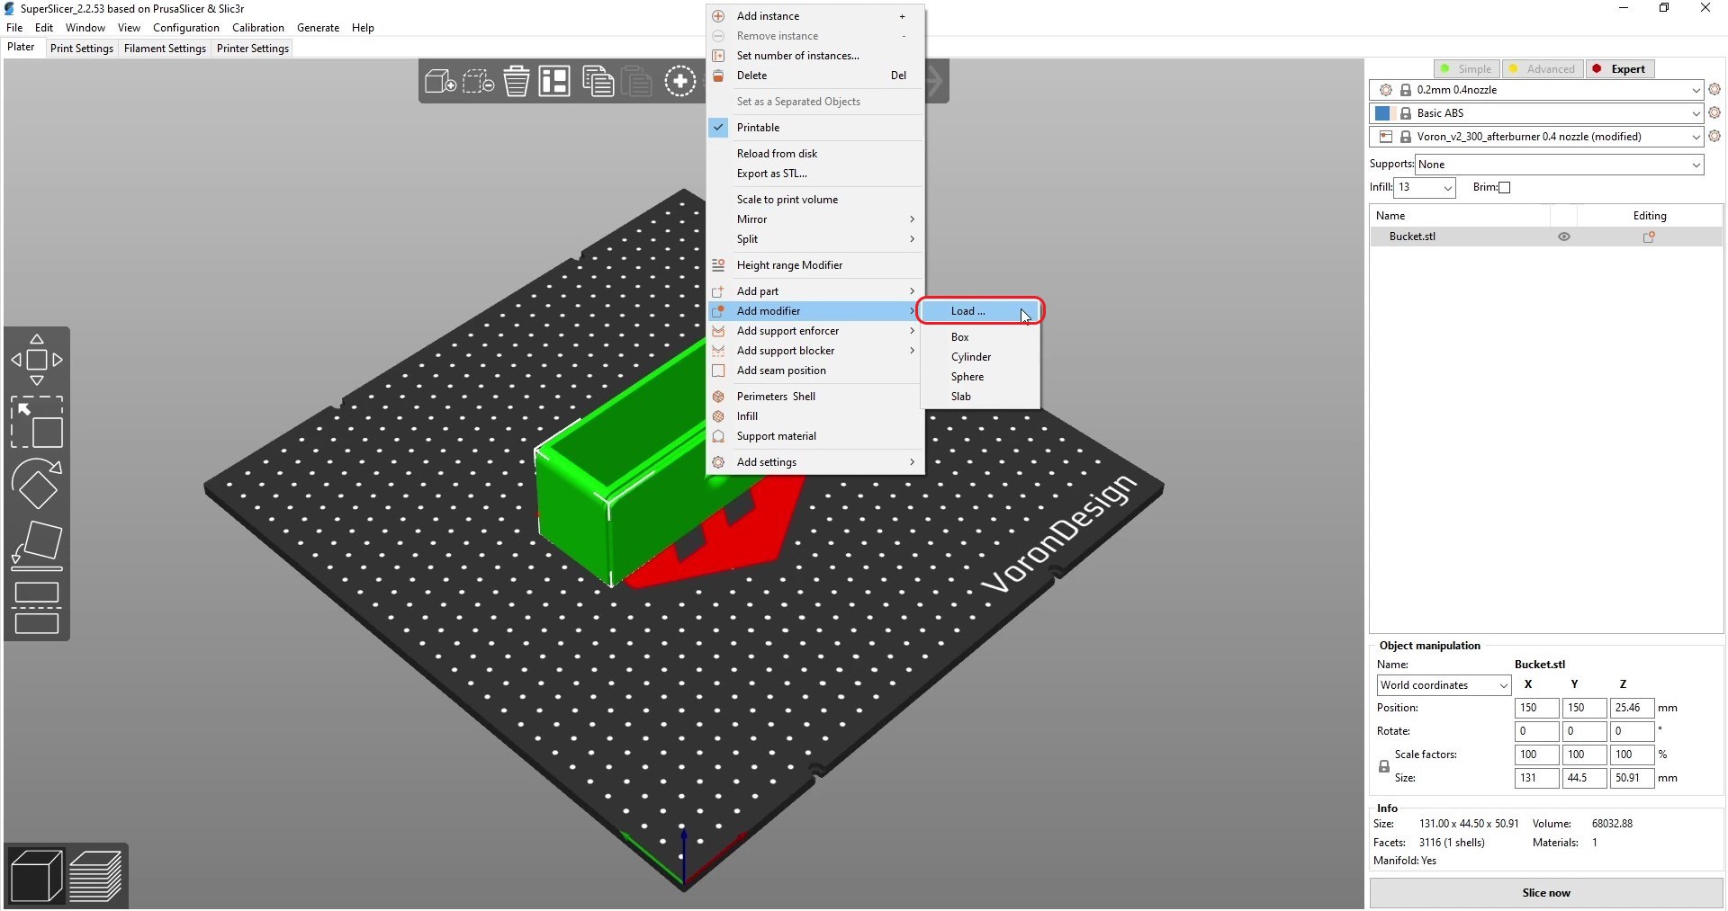
Task: Click the Add object toolbar icon
Action: 440,82
